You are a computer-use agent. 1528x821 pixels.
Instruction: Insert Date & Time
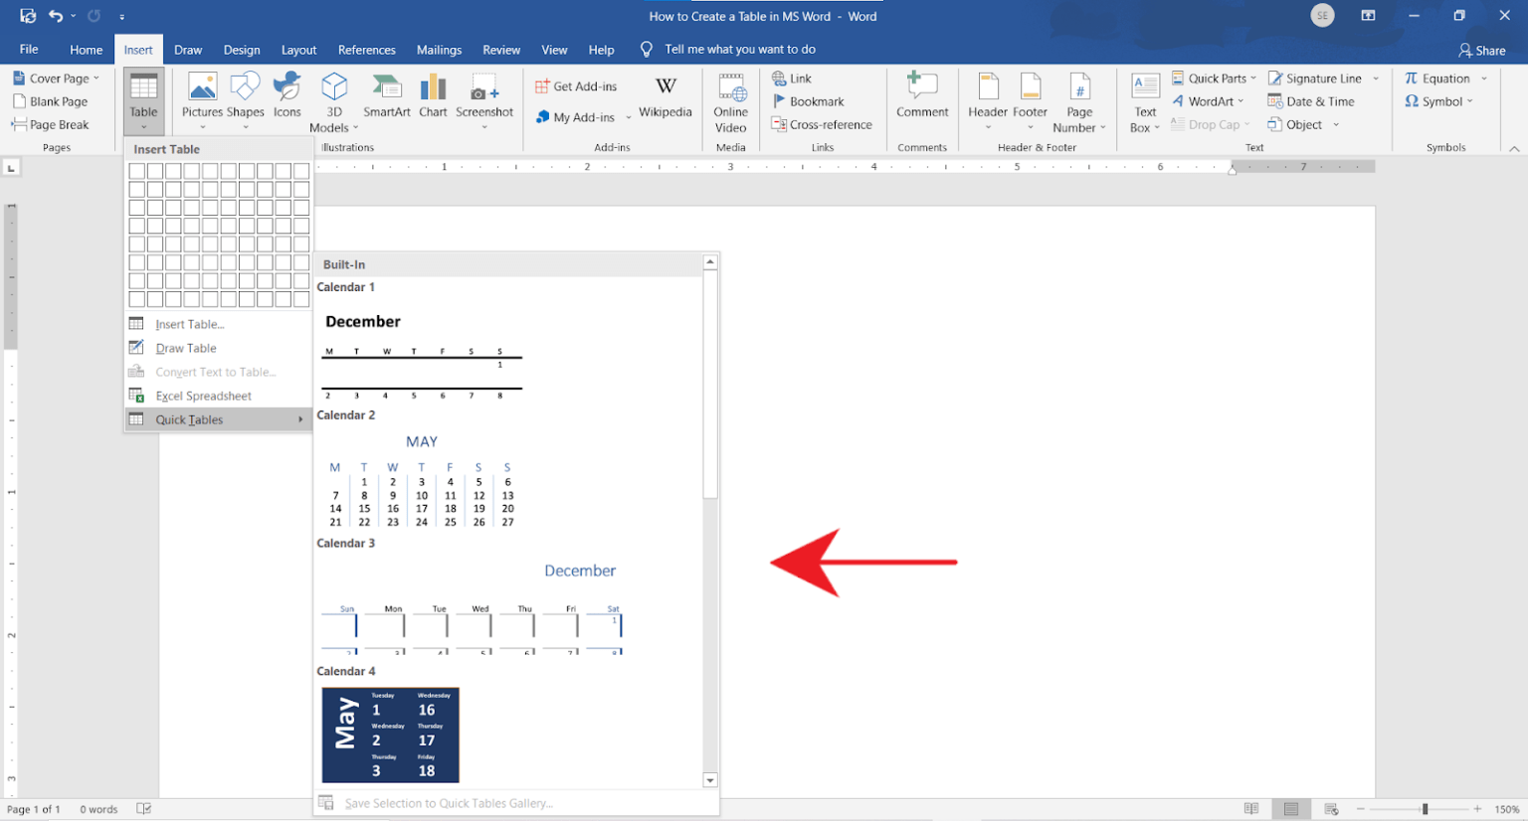tap(1311, 101)
